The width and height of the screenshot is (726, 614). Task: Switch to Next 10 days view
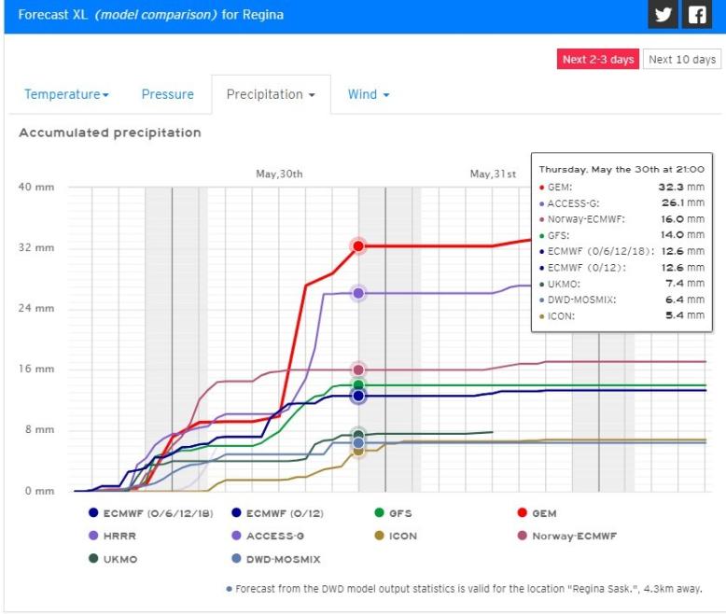click(682, 60)
